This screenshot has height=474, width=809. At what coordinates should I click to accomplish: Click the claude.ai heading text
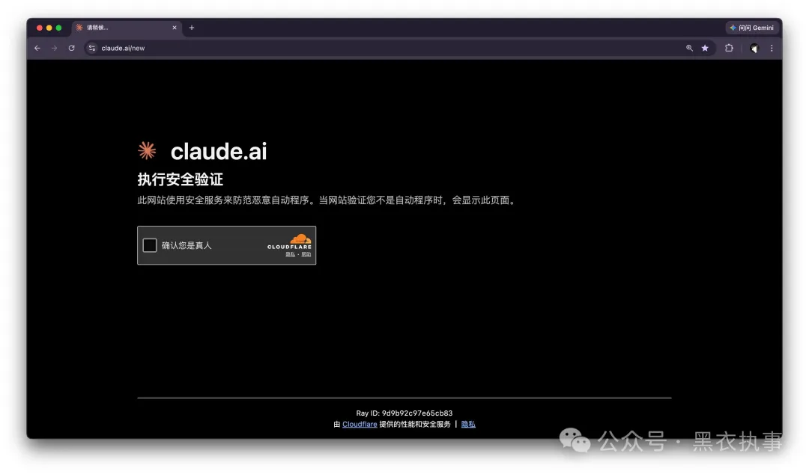pyautogui.click(x=219, y=152)
